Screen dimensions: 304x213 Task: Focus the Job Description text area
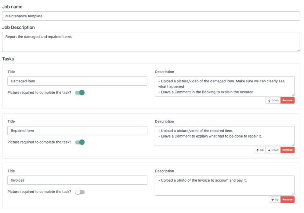click(x=151, y=42)
